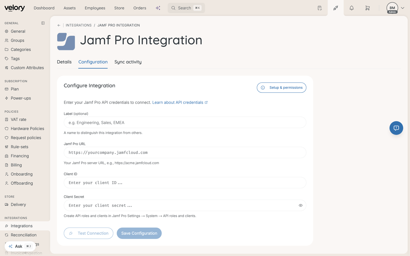Open the Assets menu item
The height and width of the screenshot is (256, 410).
[70, 8]
